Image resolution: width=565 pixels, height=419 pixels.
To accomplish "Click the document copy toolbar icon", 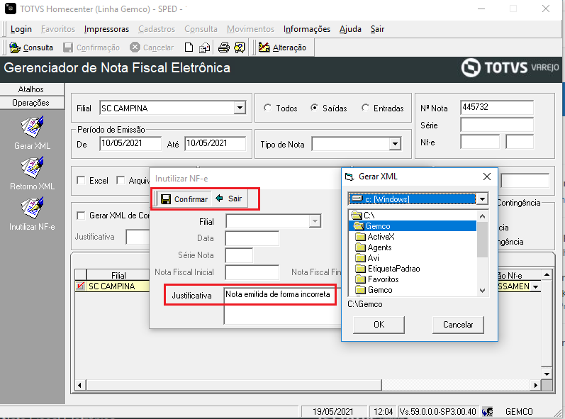I will [x=205, y=48].
